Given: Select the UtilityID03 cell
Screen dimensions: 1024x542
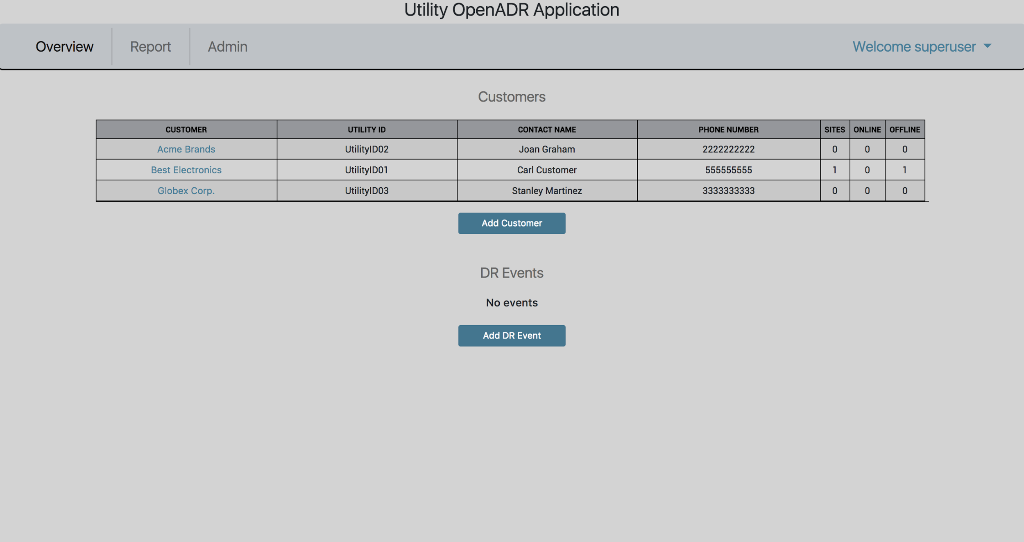Looking at the screenshot, I should click(367, 191).
